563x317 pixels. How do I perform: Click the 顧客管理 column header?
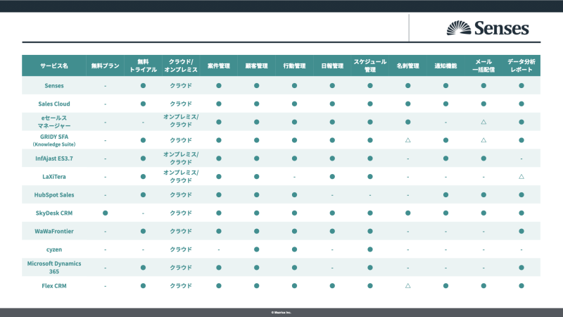pos(256,66)
